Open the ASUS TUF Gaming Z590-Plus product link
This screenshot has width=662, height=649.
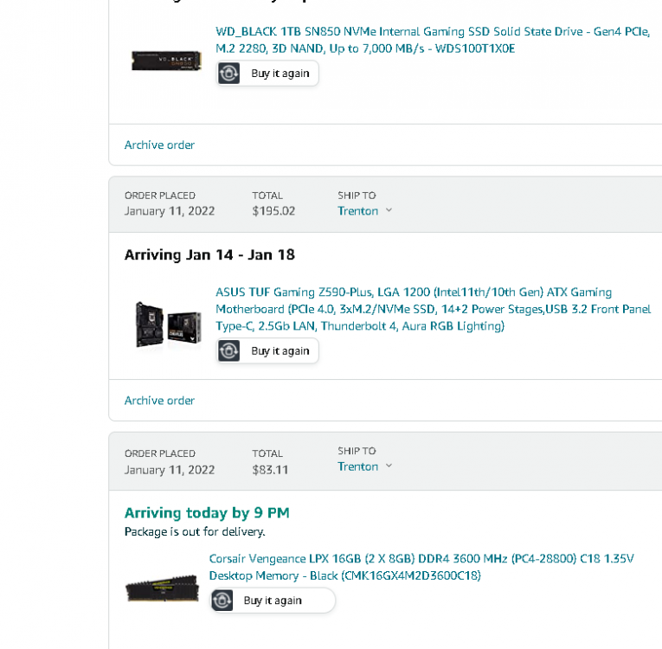pos(434,309)
